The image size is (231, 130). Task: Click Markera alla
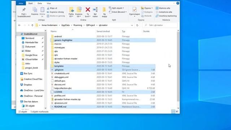point(163,8)
